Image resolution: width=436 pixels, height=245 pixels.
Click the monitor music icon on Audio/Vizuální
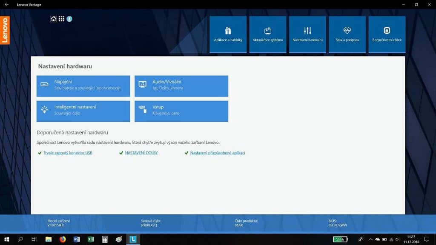142,85
